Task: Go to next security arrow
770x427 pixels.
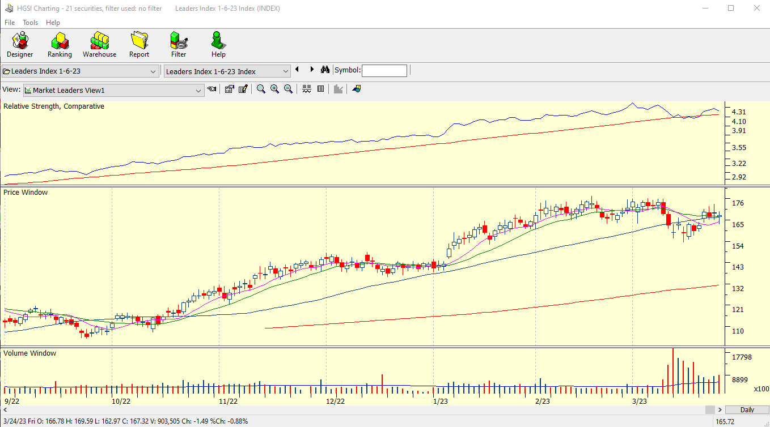Action: (311, 70)
